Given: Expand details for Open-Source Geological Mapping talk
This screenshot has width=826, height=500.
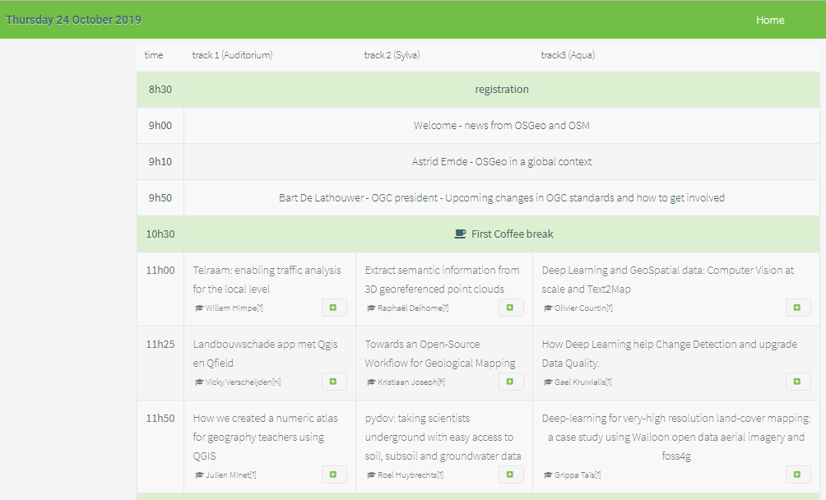Looking at the screenshot, I should coord(511,382).
